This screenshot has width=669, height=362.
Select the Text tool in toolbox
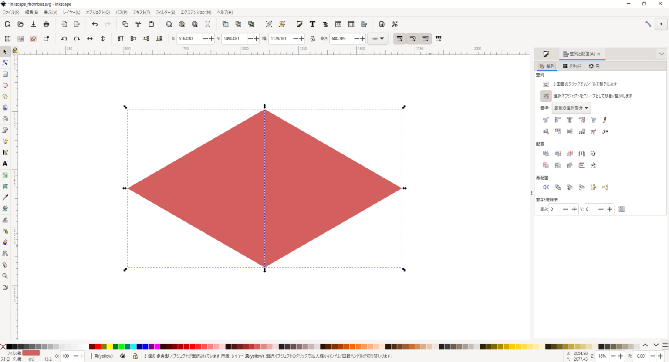5,164
